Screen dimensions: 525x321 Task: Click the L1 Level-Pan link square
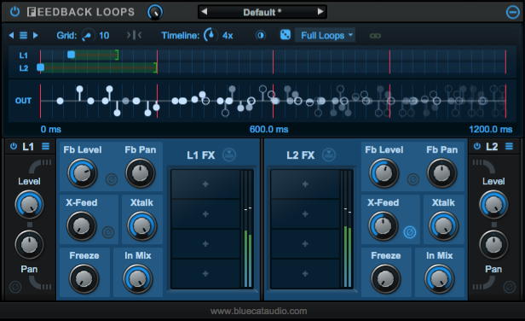[x=30, y=225]
